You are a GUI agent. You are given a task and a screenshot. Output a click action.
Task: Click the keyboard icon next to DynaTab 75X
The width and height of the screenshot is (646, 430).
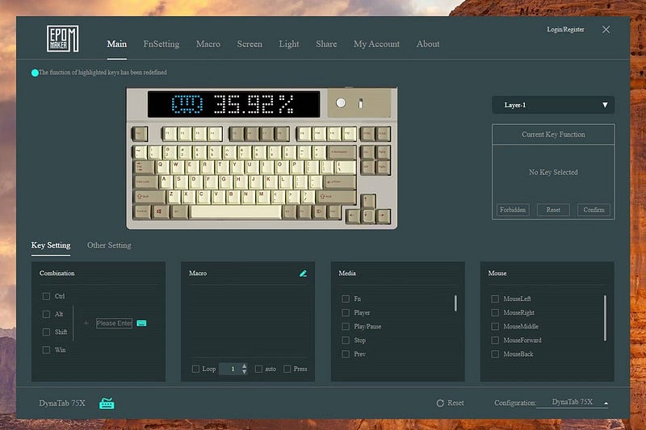107,403
